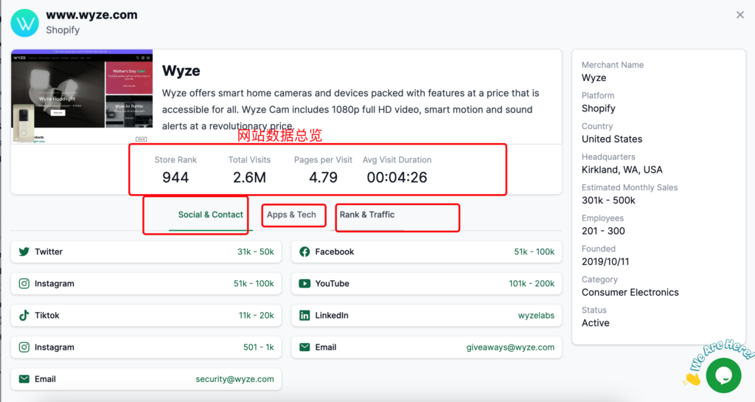Click the Store Rank value 944
Viewport: 755px width, 402px height.
coord(175,178)
